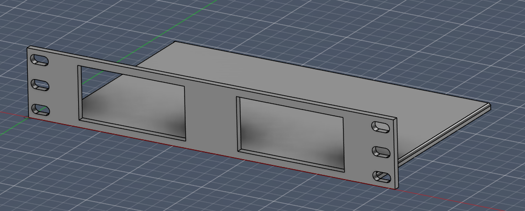Pick the shelf tray's thin right side edge
Image resolution: width=525 pixels, height=211 pixels.
point(445,135)
